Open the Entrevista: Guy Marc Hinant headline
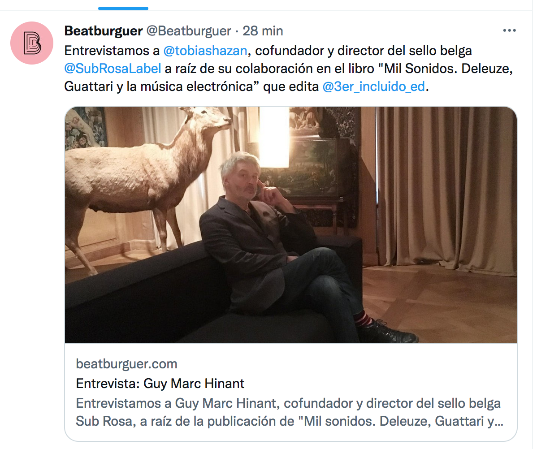This screenshot has height=449, width=537. 160,384
